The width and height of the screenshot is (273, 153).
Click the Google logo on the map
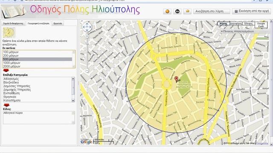coord(86,142)
